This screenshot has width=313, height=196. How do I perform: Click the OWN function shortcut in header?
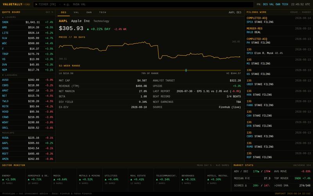click(278, 4)
